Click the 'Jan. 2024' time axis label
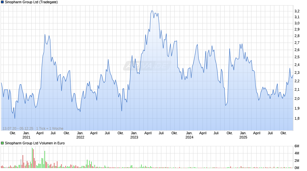 (189, 135)
